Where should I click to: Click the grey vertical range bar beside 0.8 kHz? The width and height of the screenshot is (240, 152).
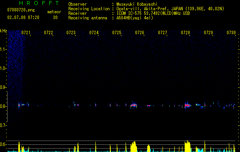tap(7, 106)
